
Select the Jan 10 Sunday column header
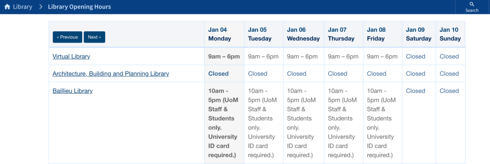[x=450, y=34]
